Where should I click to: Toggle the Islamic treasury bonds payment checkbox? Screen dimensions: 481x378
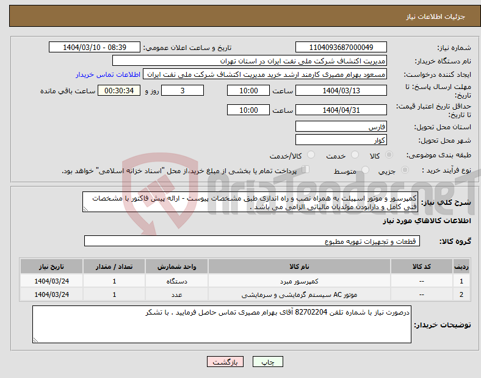point(306,169)
